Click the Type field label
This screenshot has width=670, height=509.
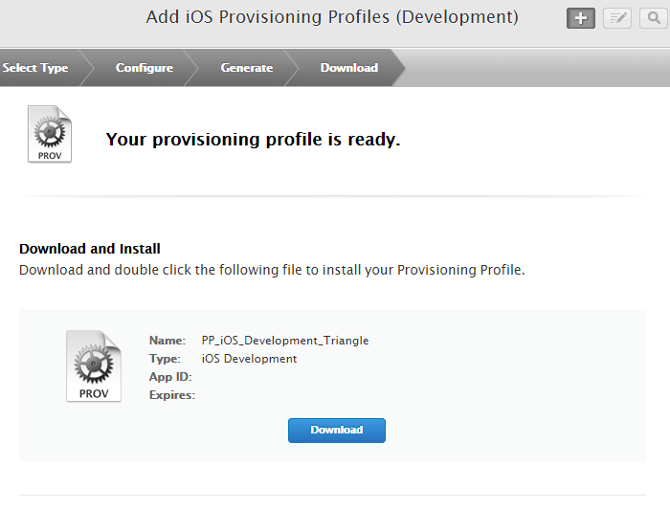[x=165, y=359]
